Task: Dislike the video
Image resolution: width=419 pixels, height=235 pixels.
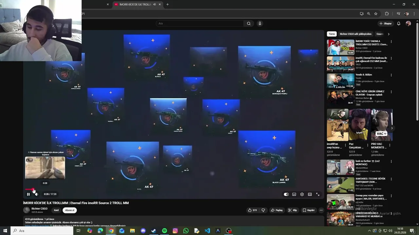Action: pyautogui.click(x=263, y=210)
